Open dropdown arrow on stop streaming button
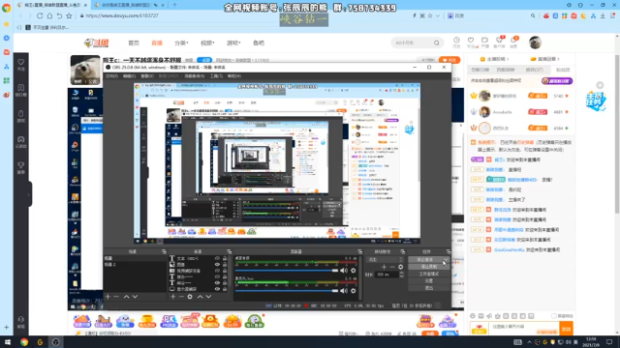The image size is (620, 348). [x=446, y=260]
